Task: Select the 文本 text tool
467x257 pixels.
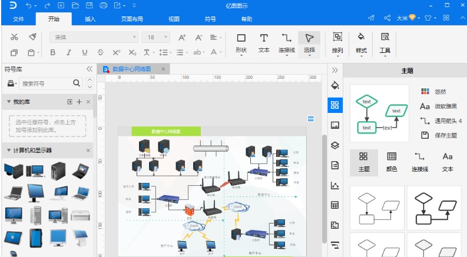Action: pos(264,42)
